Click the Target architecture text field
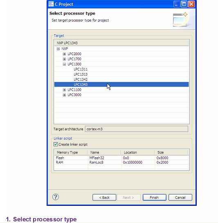This screenshot has height=223, width=218. pos(137,129)
